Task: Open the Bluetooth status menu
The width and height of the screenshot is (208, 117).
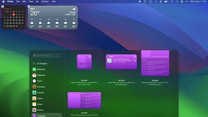Action: [156, 1]
